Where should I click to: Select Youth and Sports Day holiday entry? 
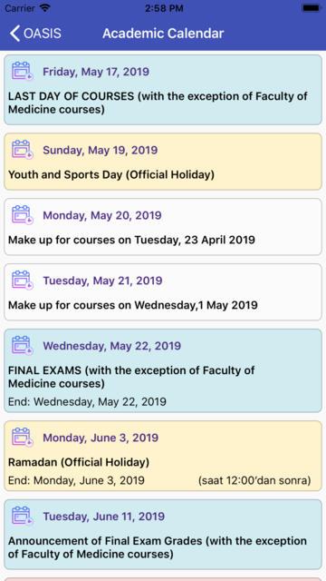tap(111, 174)
